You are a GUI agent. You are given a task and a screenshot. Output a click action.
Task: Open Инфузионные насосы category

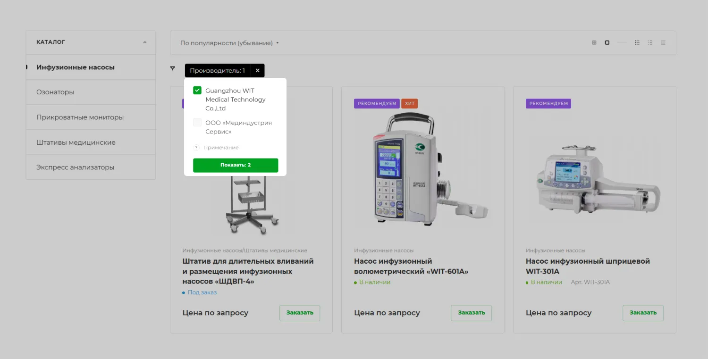[x=91, y=67]
